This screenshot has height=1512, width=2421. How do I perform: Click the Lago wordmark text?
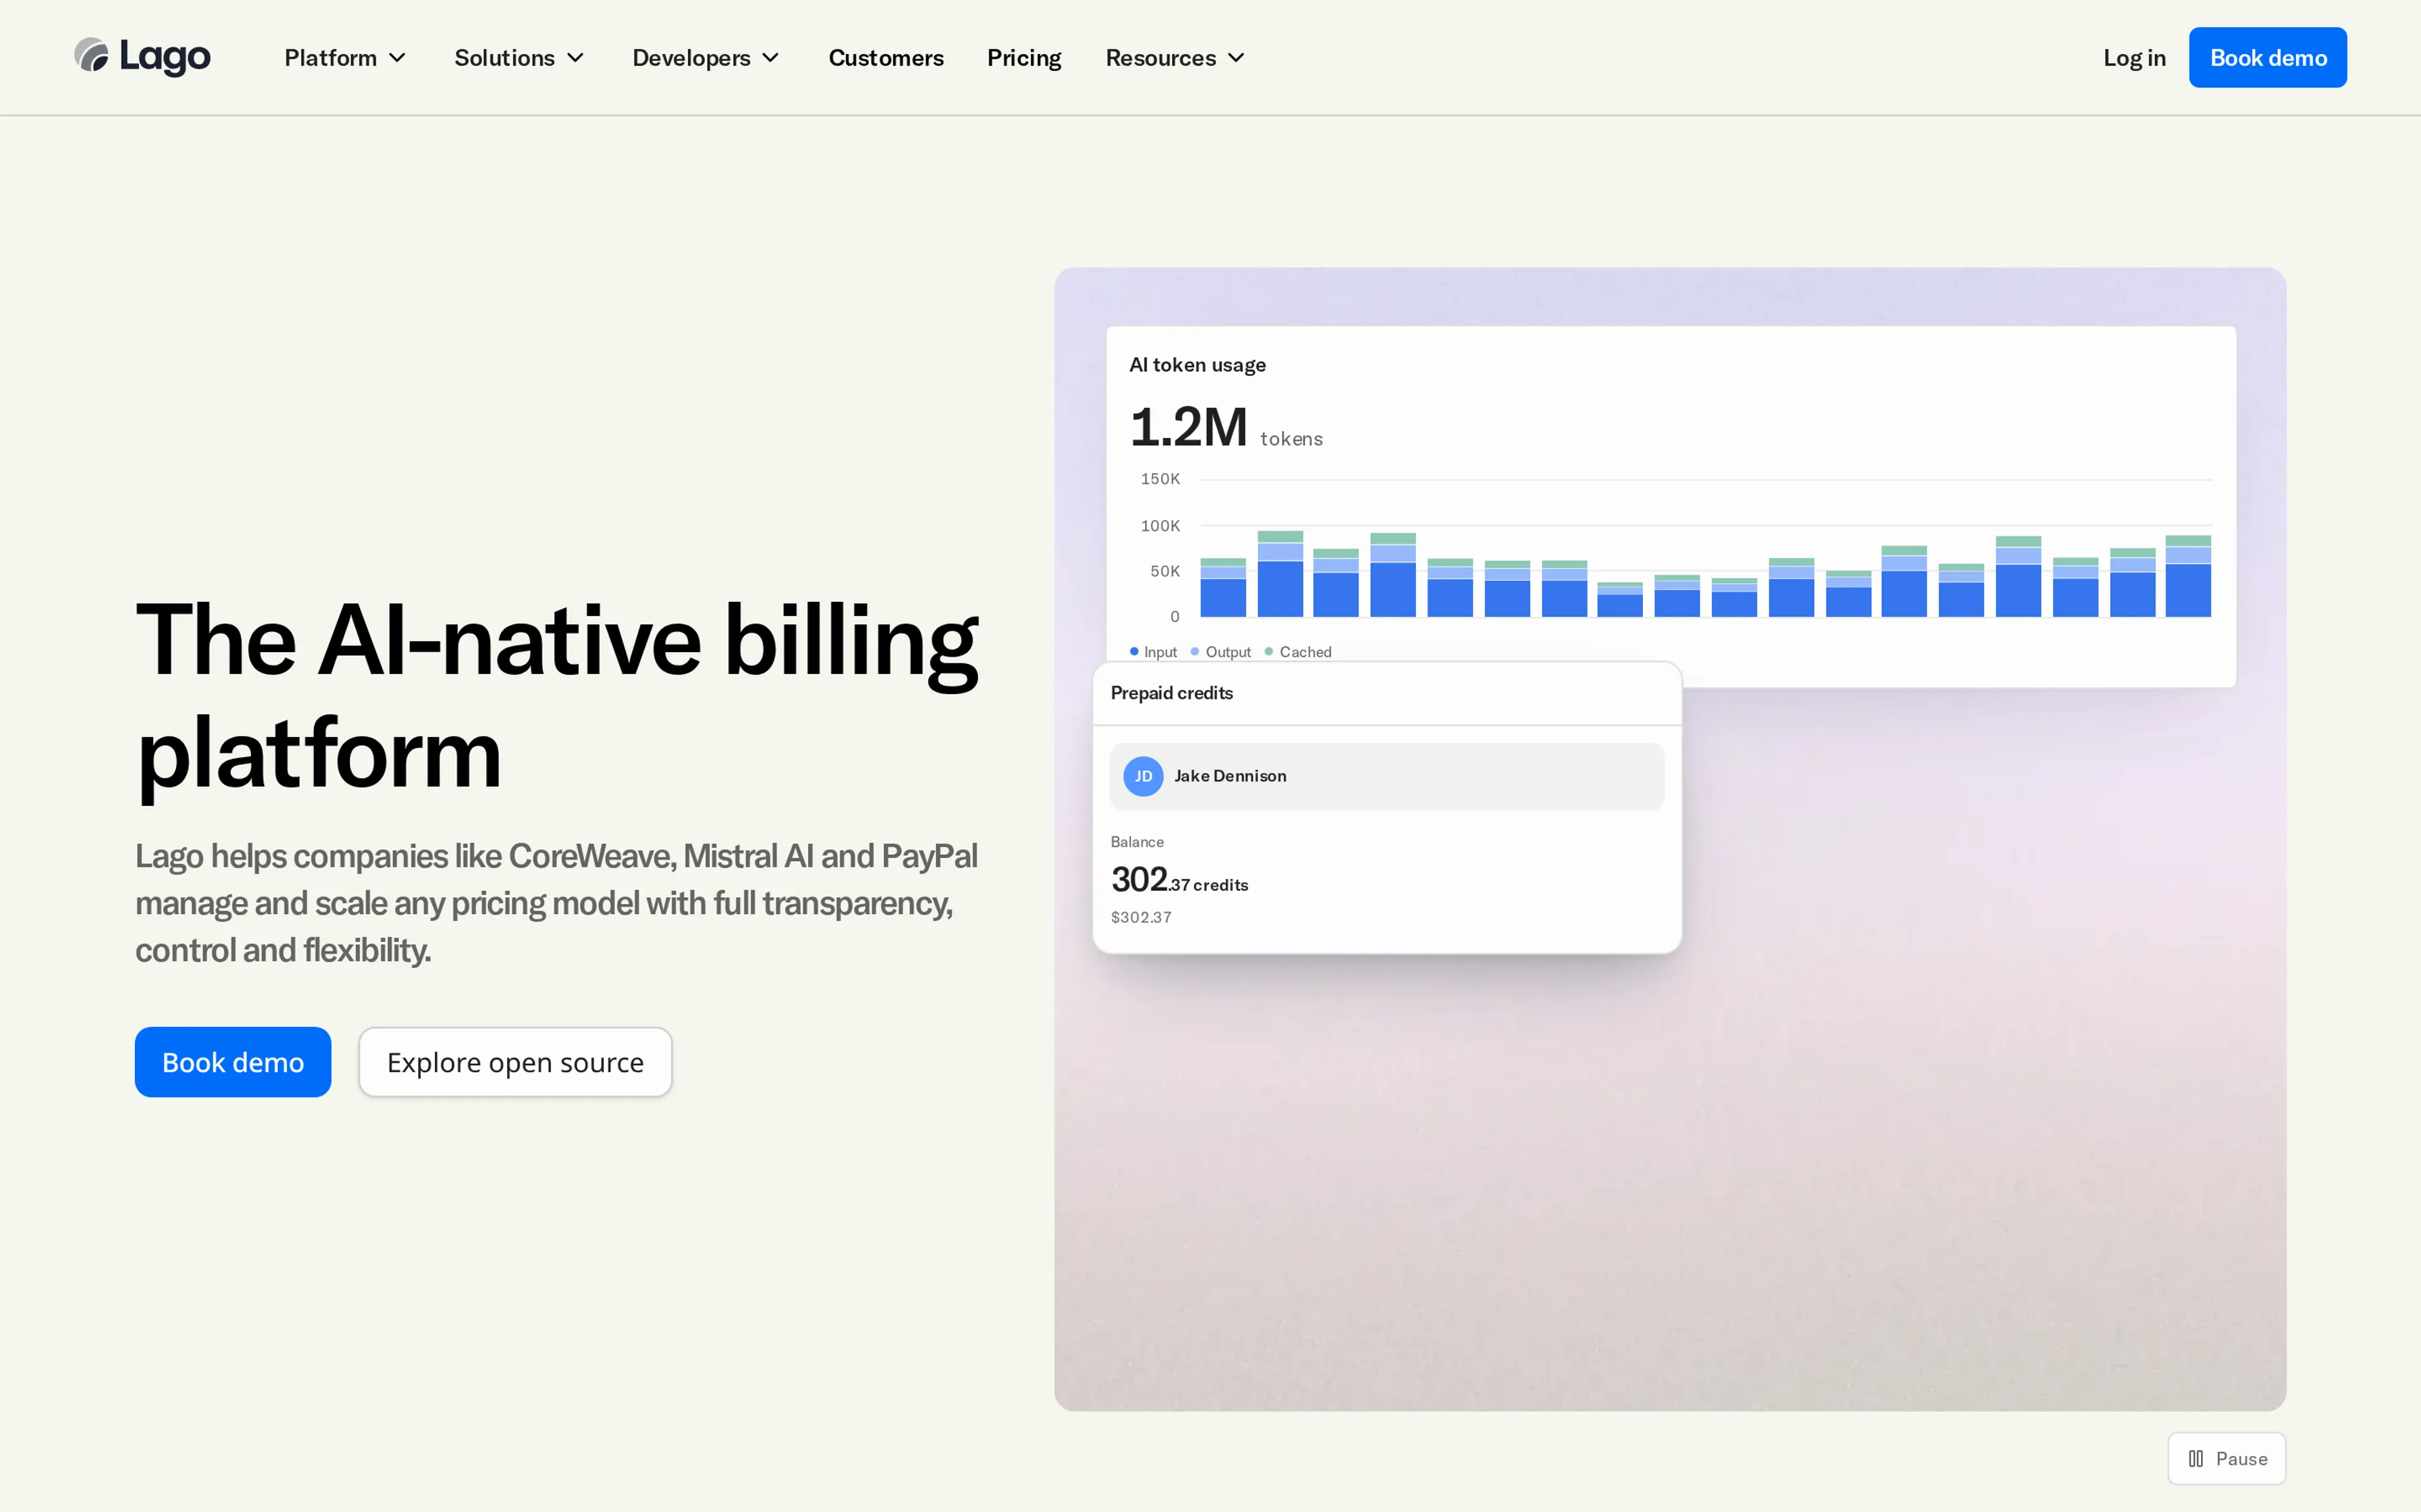165,57
